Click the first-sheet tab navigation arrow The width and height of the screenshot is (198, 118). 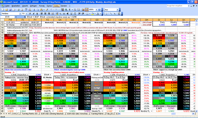click(x=1, y=114)
